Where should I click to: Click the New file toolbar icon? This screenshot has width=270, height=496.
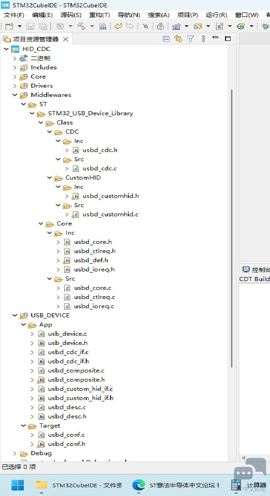9,26
